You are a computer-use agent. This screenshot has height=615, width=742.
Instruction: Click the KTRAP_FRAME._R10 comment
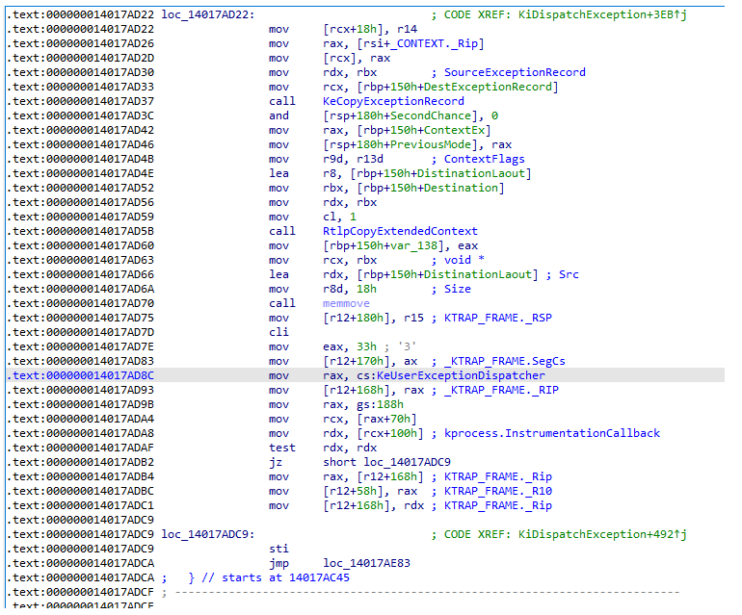498,491
